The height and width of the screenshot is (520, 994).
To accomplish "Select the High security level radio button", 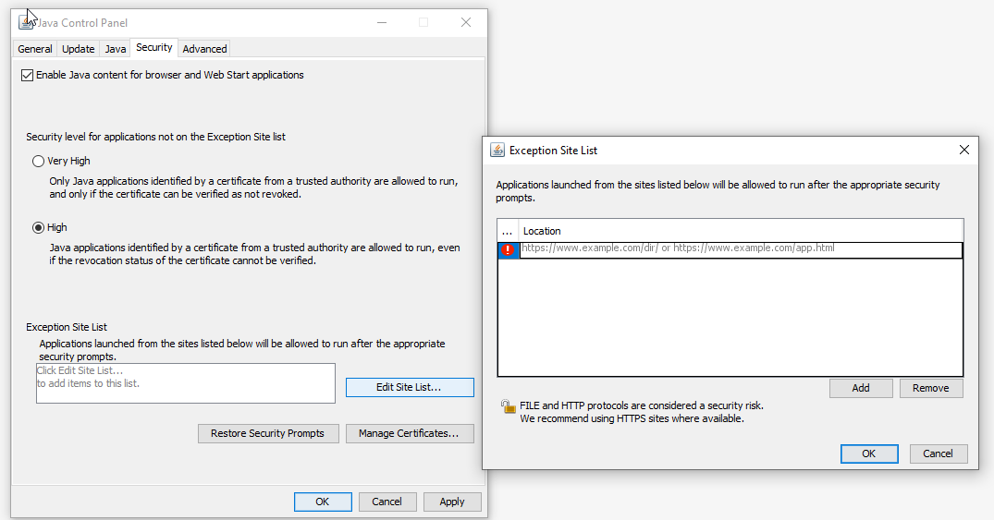I will click(38, 228).
